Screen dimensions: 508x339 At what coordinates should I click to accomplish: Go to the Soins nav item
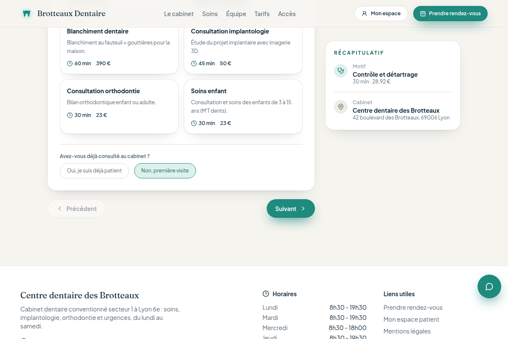click(210, 14)
